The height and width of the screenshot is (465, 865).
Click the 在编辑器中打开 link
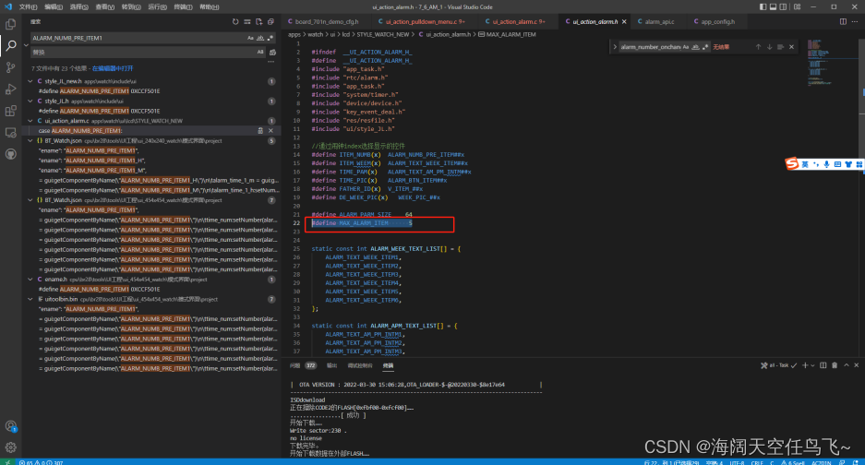click(112, 68)
